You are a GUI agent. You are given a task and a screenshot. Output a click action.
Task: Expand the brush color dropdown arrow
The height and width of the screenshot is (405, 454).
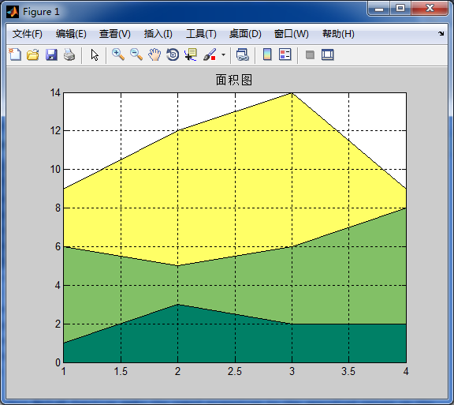[223, 54]
